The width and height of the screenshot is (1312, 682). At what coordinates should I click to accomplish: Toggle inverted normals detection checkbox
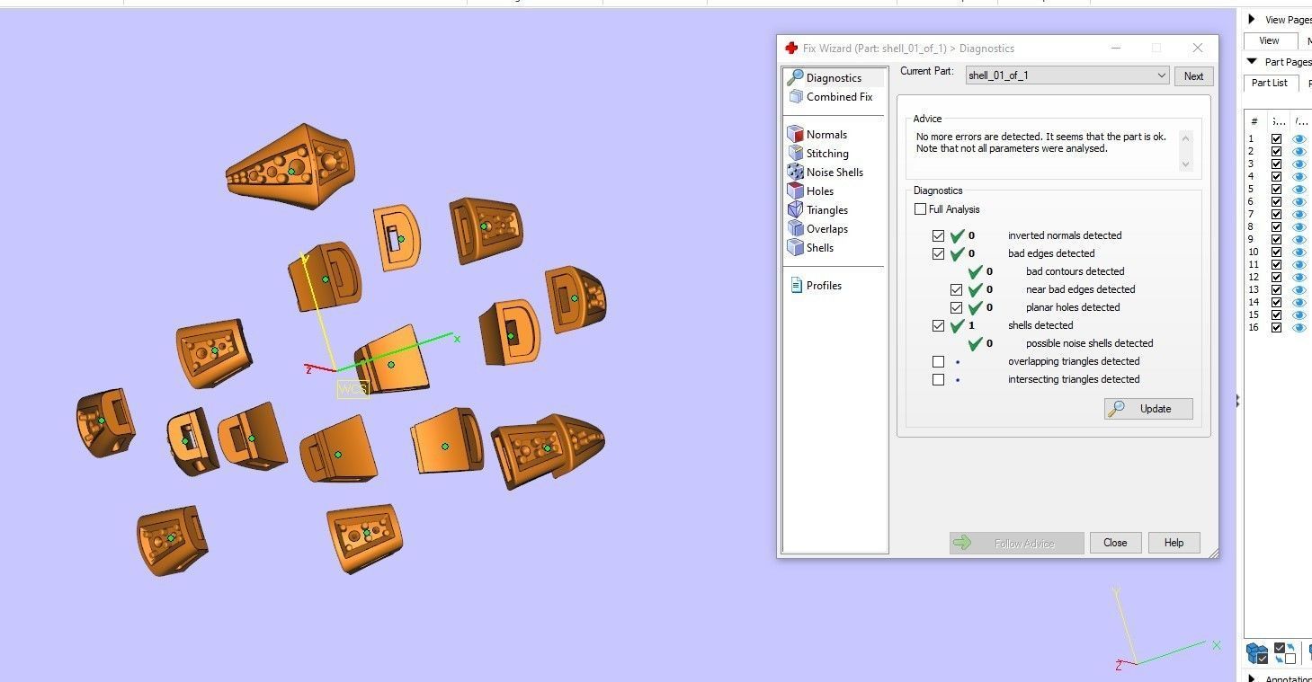pos(939,235)
